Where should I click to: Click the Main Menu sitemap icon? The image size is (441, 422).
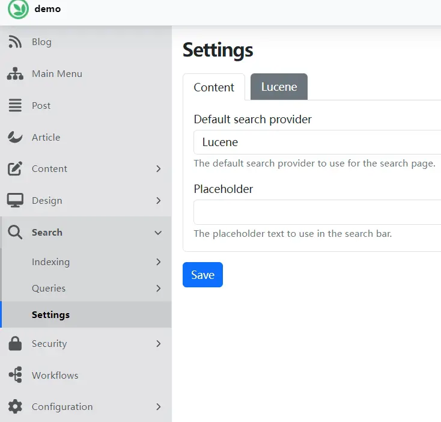coord(15,74)
